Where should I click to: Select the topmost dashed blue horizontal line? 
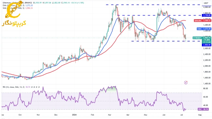[153, 5]
